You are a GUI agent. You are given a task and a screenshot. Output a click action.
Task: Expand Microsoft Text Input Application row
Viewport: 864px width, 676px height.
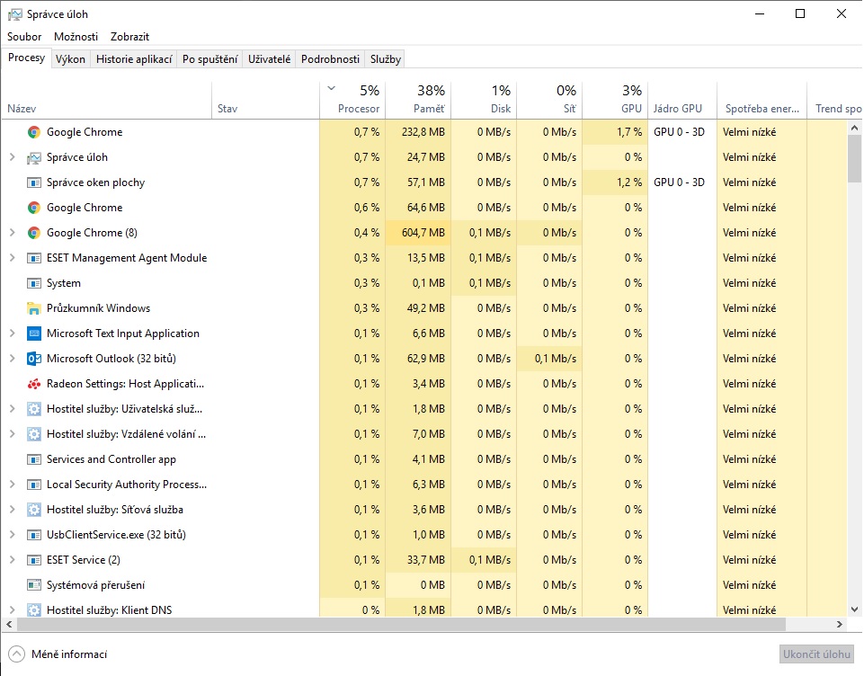[12, 334]
